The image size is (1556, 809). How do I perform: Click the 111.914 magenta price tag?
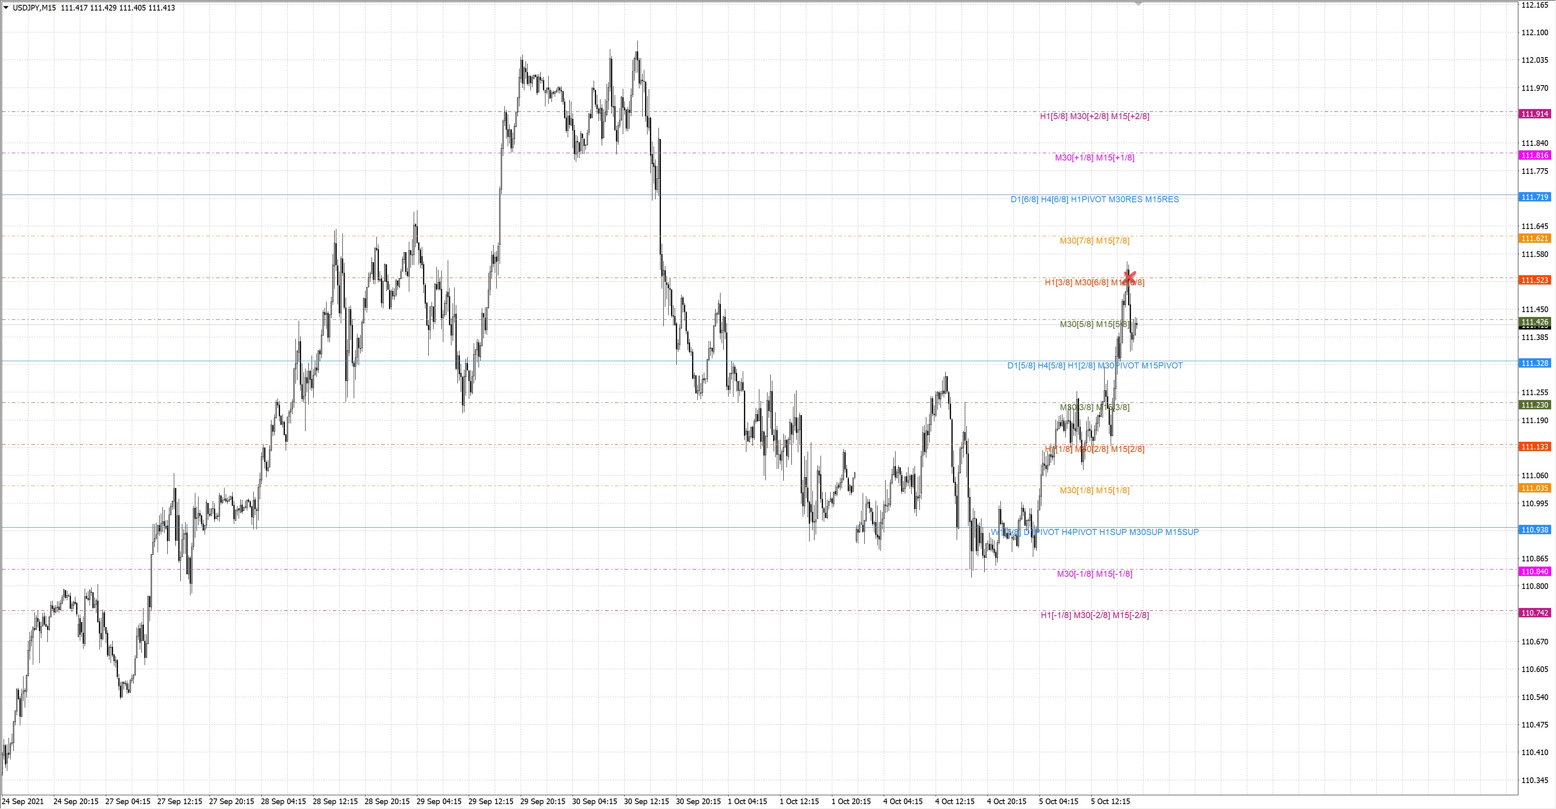[1534, 114]
